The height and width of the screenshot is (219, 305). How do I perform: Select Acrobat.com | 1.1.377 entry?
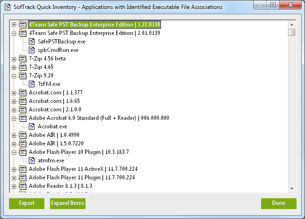tap(56, 93)
